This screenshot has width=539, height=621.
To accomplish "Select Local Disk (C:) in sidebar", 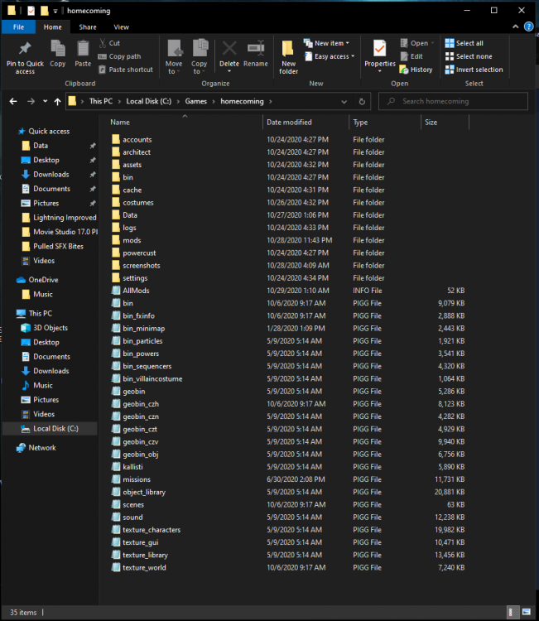I will coord(50,429).
